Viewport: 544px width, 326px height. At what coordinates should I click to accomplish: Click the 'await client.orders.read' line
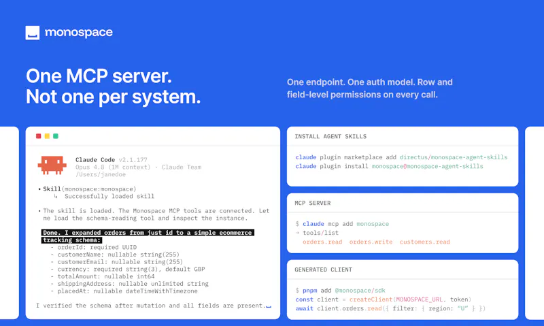coord(390,308)
